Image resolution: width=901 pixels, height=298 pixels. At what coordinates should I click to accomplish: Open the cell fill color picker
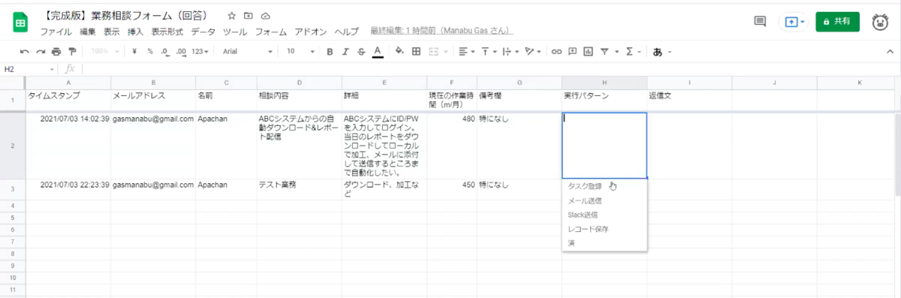pos(399,52)
